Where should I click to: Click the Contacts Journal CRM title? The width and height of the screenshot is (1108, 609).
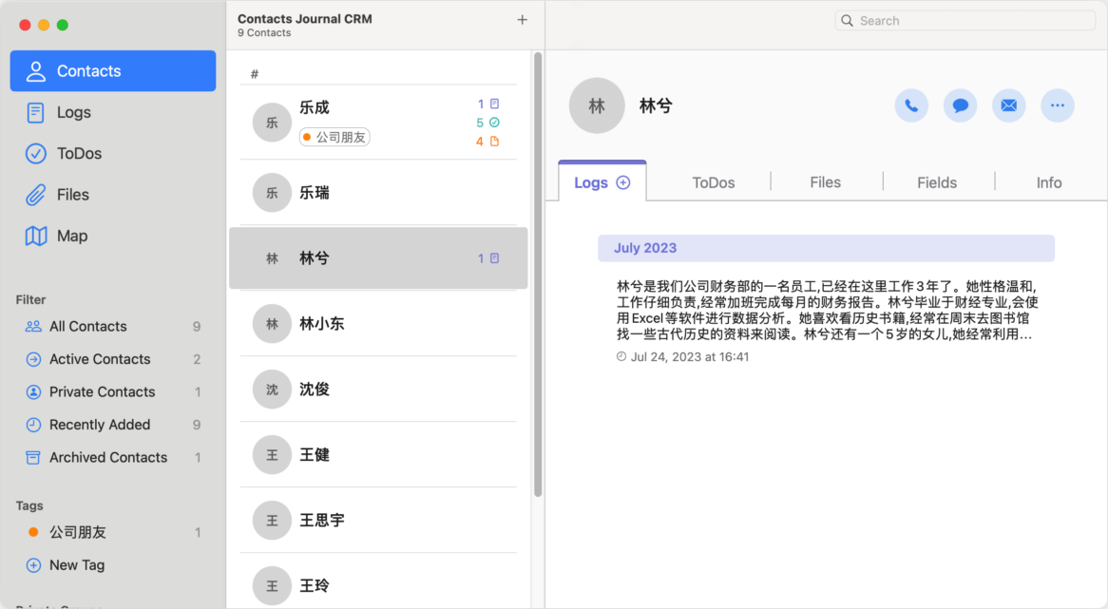305,19
